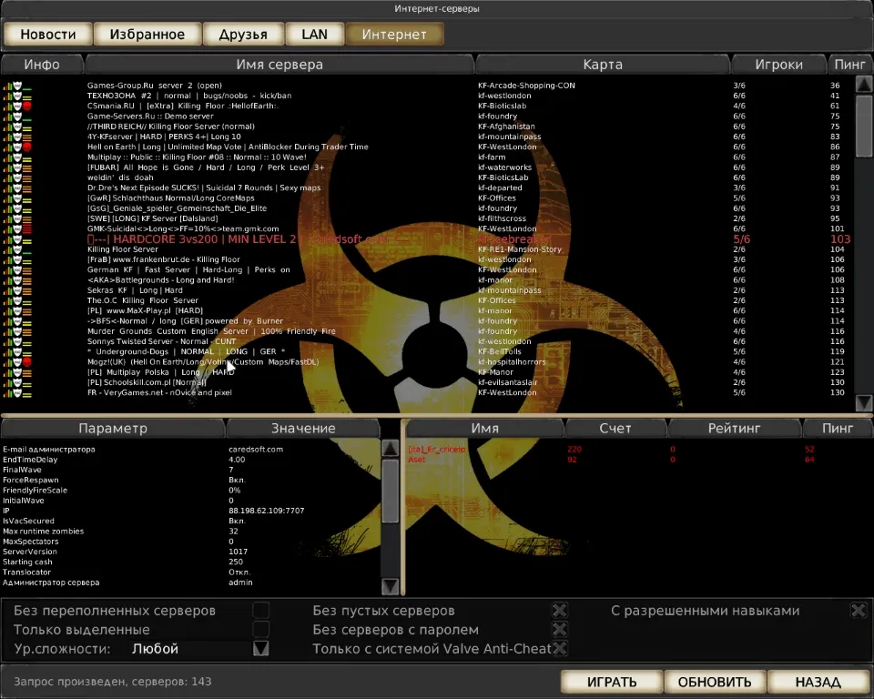This screenshot has width=874, height=699.
Task: Click the up arrow of server list scrollbar
Action: (863, 84)
